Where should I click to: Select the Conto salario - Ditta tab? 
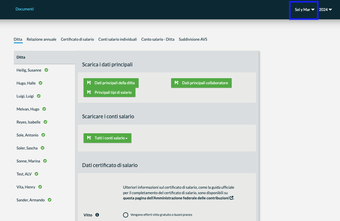[158, 39]
